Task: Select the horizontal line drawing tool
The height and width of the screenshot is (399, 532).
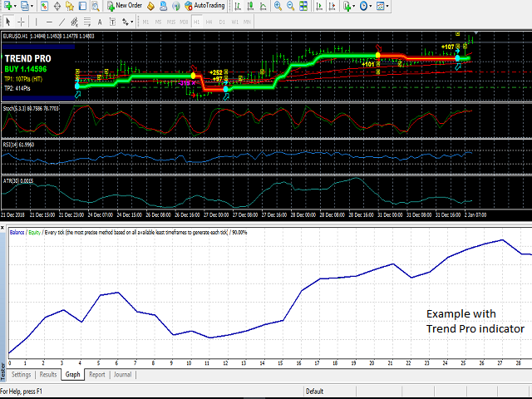Action: click(49, 22)
